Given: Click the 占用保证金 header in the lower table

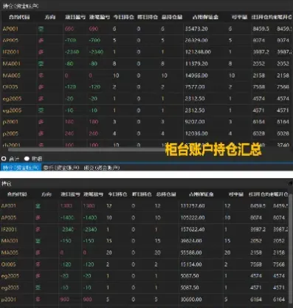Looking at the screenshot, I should (201, 194).
